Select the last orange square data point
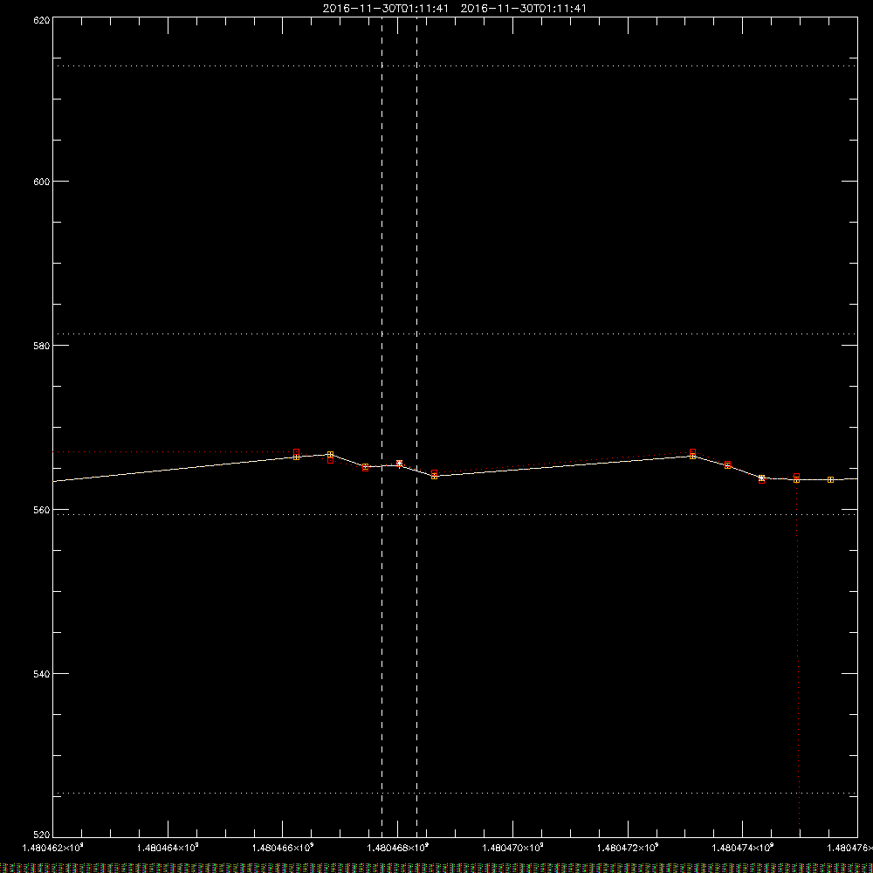This screenshot has height=873, width=873. coord(831,480)
